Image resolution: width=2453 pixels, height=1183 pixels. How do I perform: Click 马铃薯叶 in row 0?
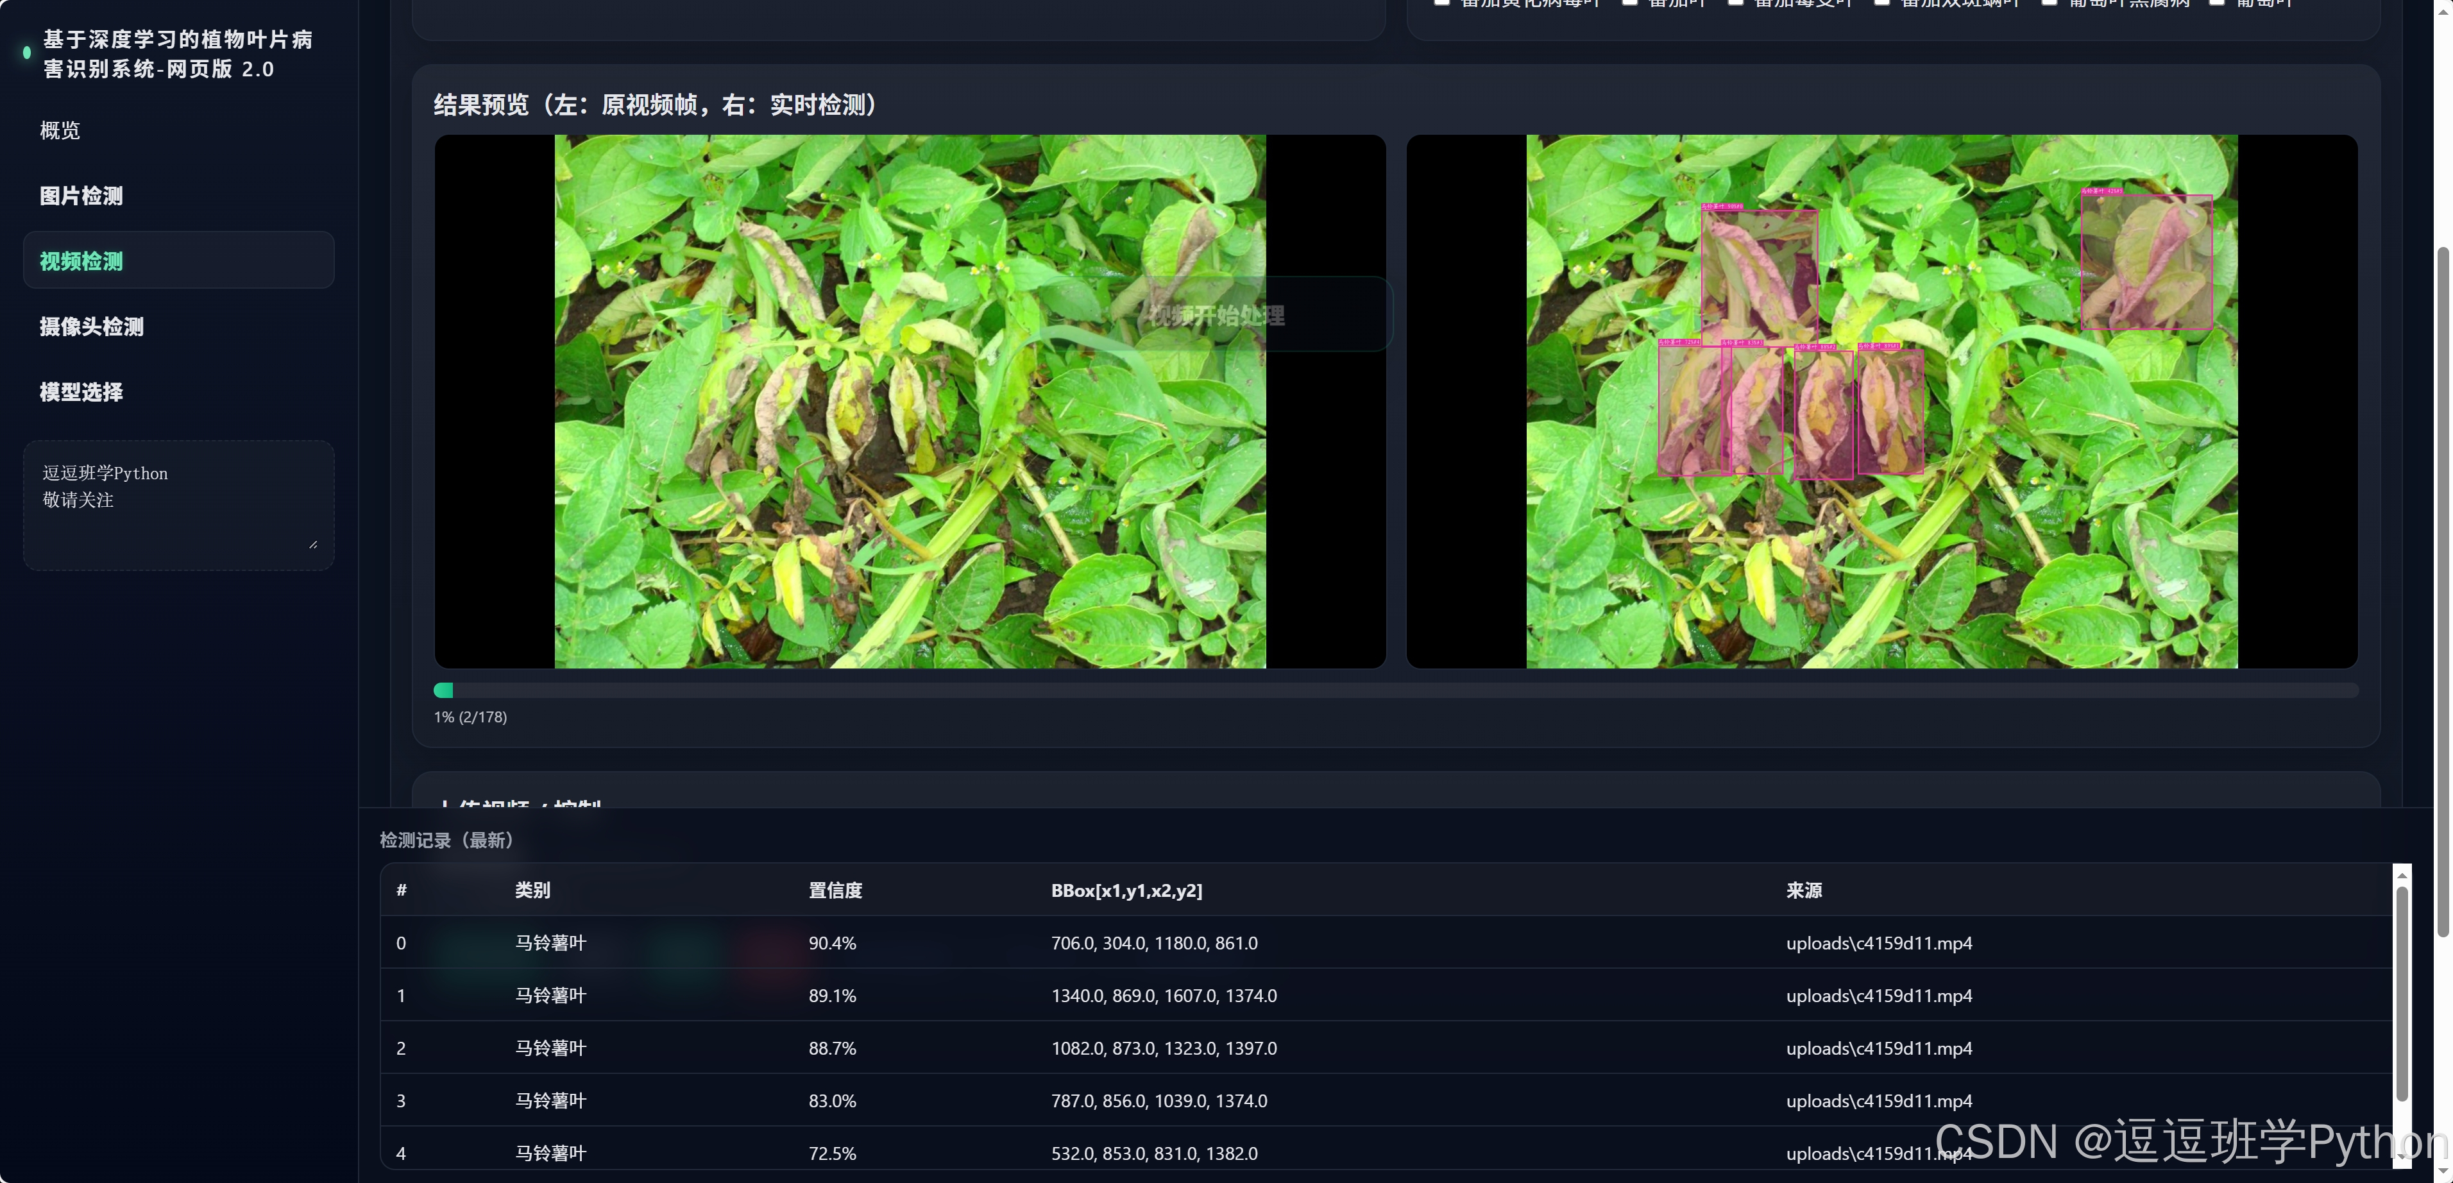[550, 943]
